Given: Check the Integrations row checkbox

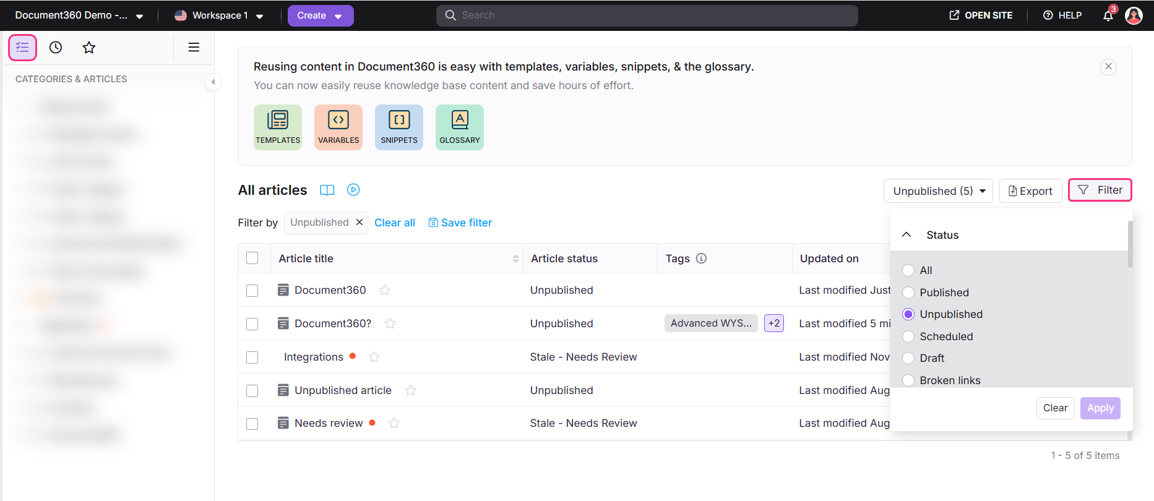Looking at the screenshot, I should click(252, 358).
